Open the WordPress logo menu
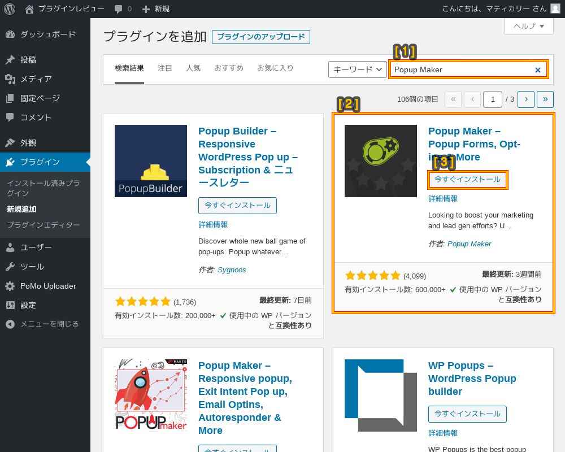565x452 pixels. pos(10,8)
